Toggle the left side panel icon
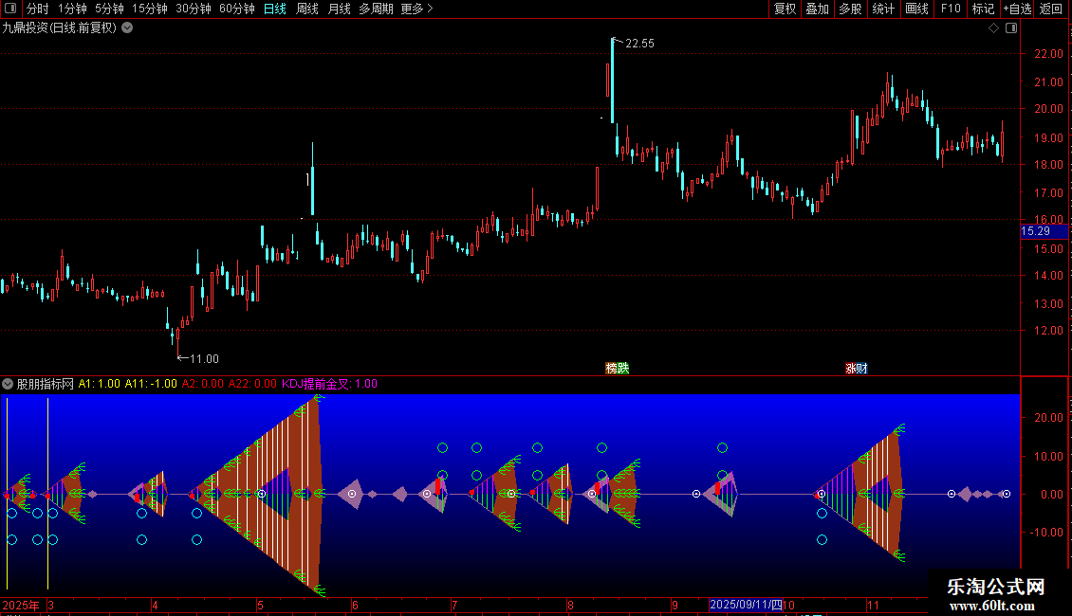The height and width of the screenshot is (616, 1072). point(10,9)
